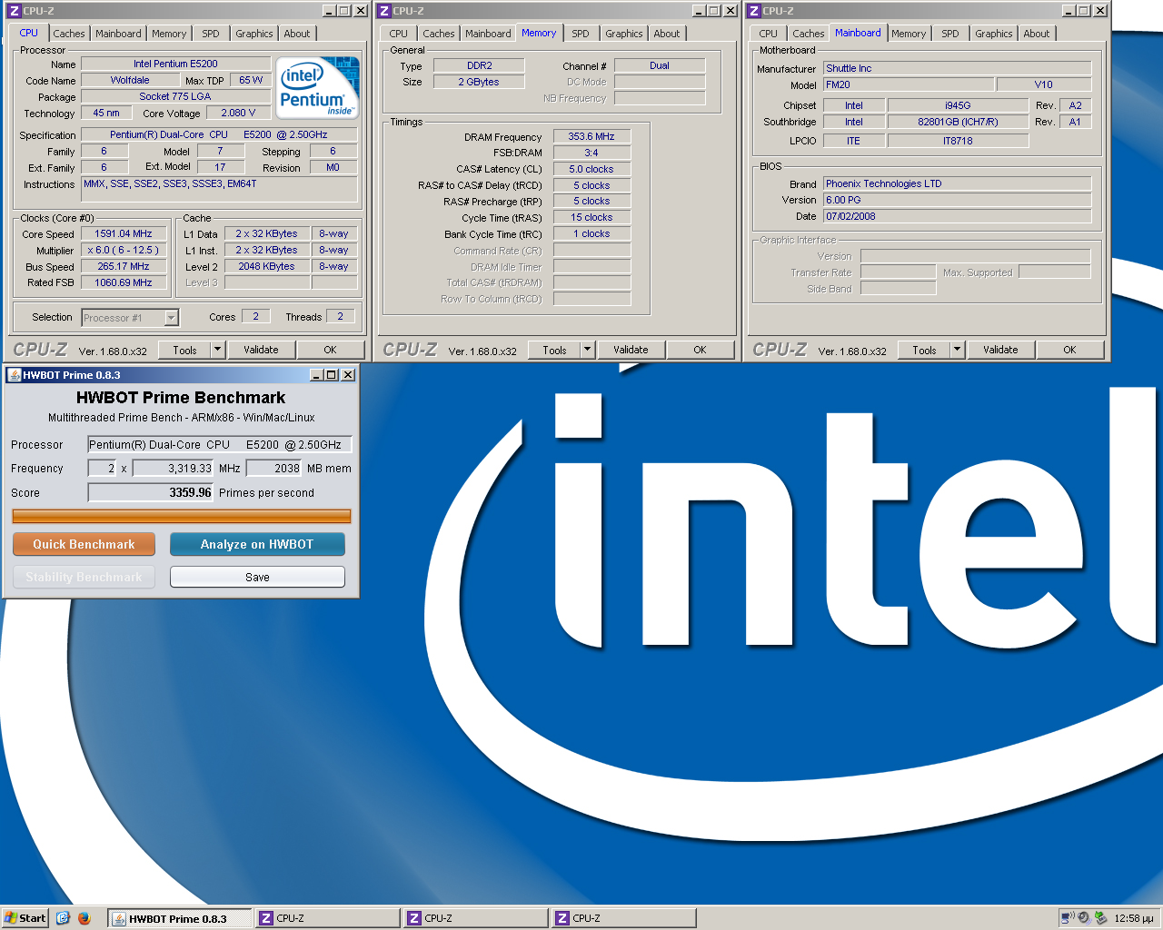Click the orange benchmark progress bar
This screenshot has width=1163, height=930.
pyautogui.click(x=182, y=516)
